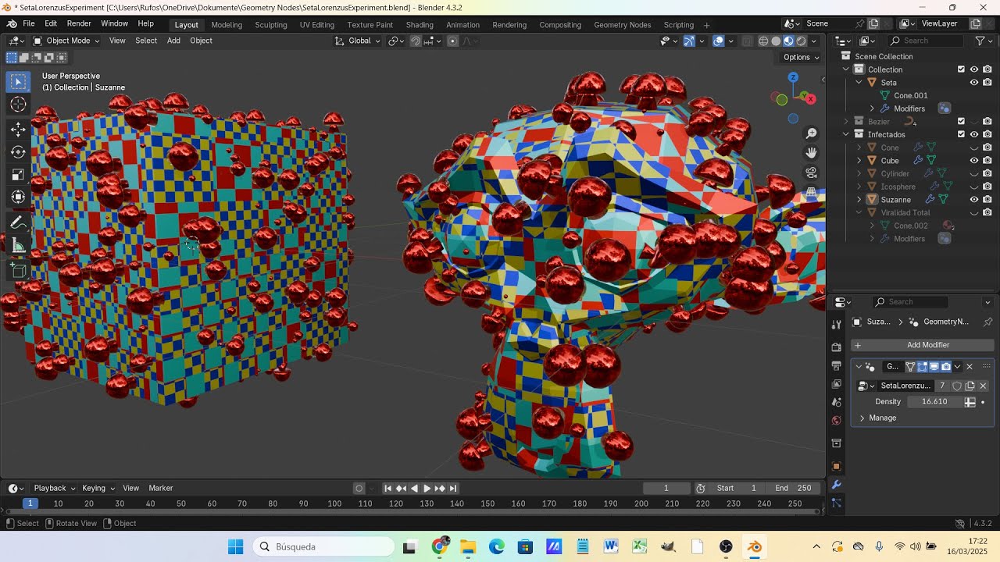Toggle modifier render camera icon

(946, 366)
